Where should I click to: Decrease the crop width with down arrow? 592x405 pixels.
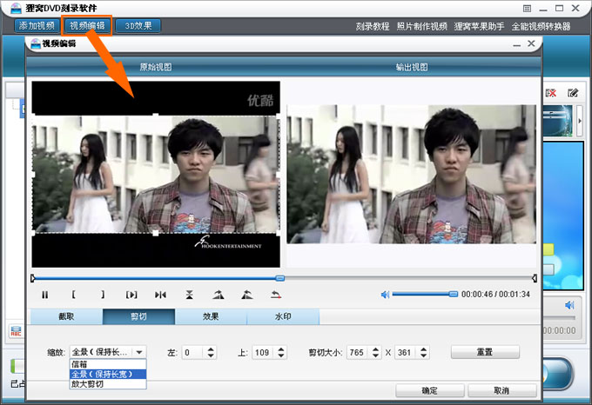click(375, 355)
